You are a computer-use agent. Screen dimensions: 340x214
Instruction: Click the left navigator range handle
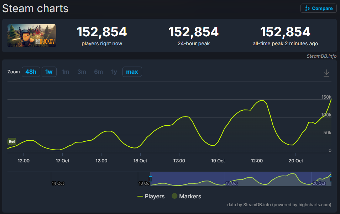[x=150, y=179]
